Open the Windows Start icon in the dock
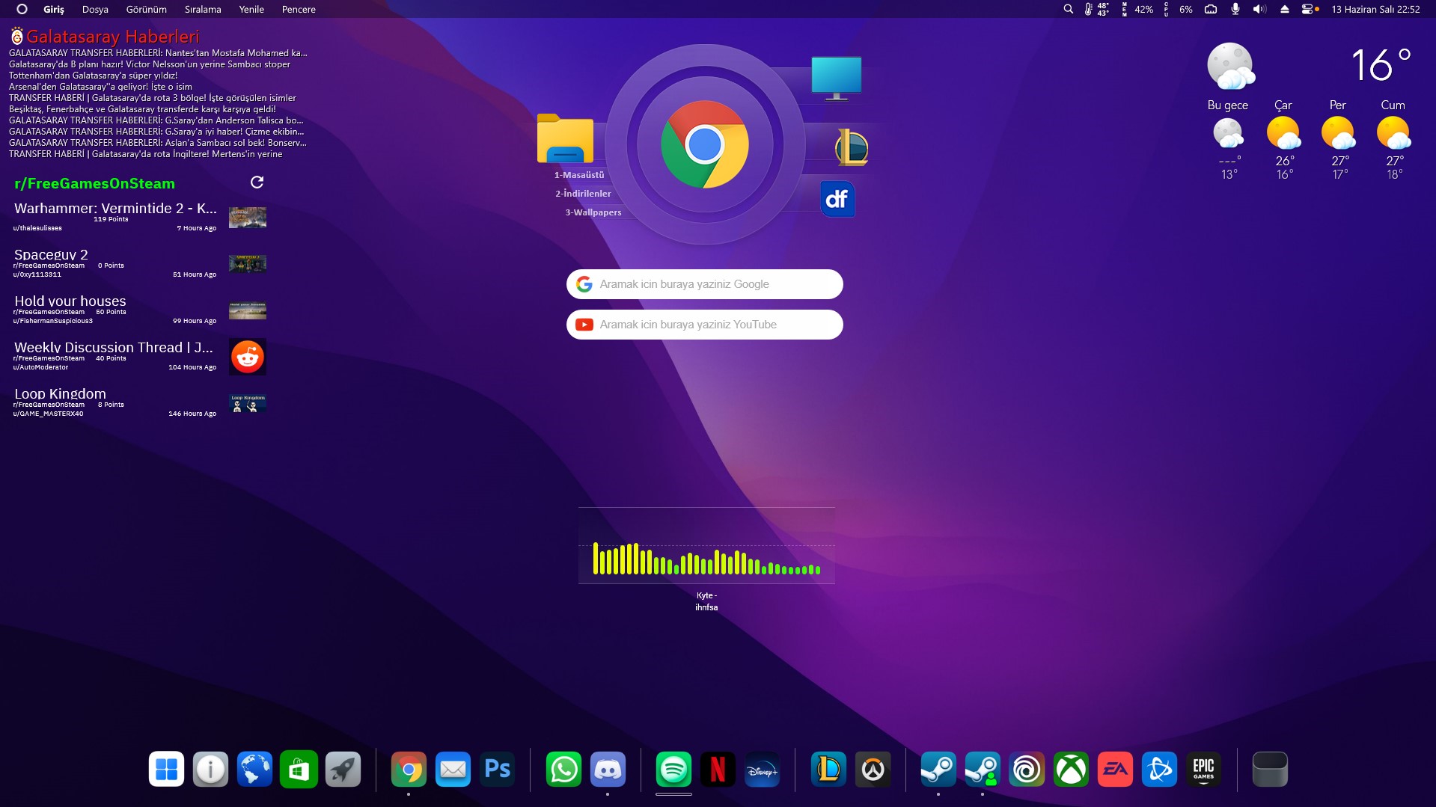 tap(166, 769)
